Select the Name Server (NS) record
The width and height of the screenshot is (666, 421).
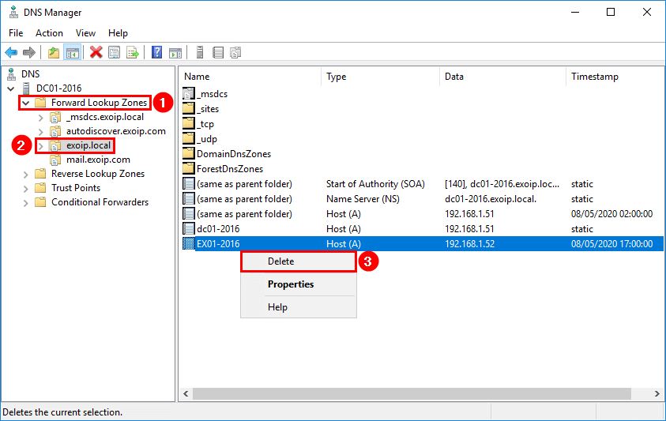pos(423,199)
